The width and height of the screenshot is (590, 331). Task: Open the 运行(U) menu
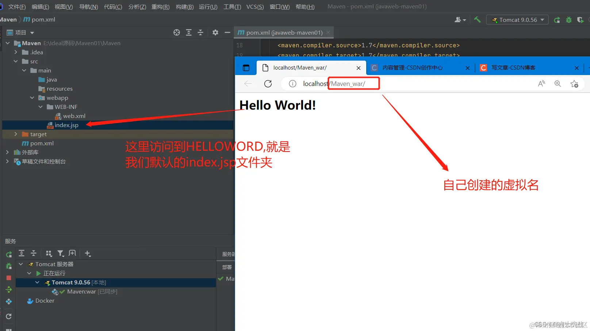pos(208,7)
